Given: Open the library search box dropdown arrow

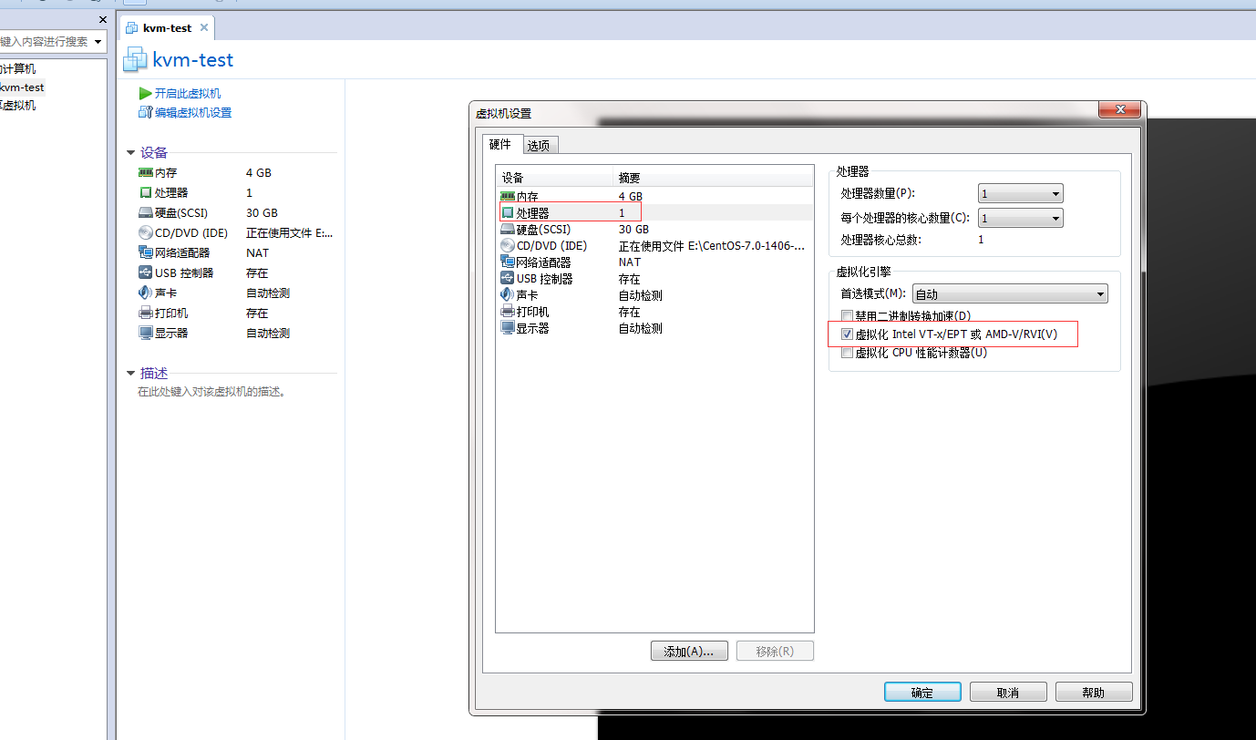Looking at the screenshot, I should click(98, 42).
